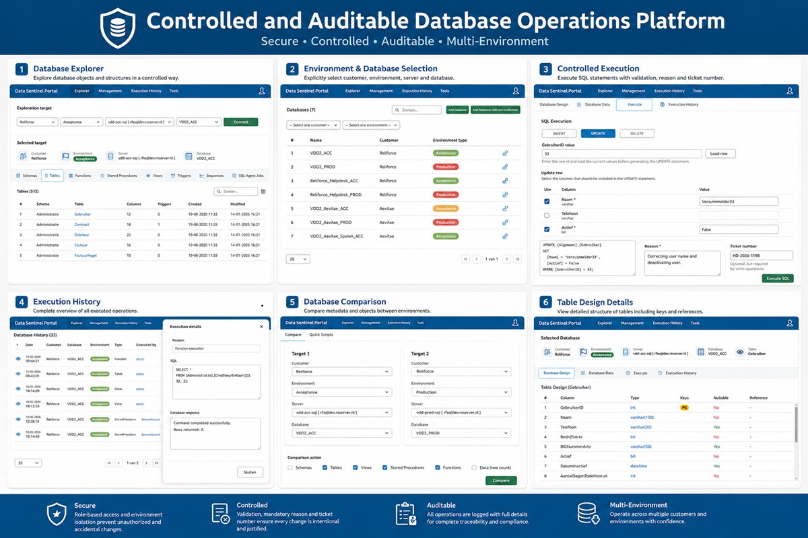
Task: Enable the Schemas checkbox in Comparison action
Action: point(290,467)
